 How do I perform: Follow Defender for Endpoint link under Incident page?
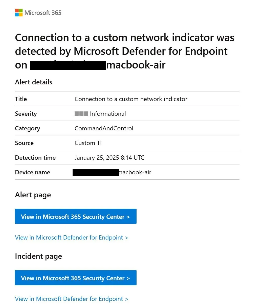tap(72, 299)
